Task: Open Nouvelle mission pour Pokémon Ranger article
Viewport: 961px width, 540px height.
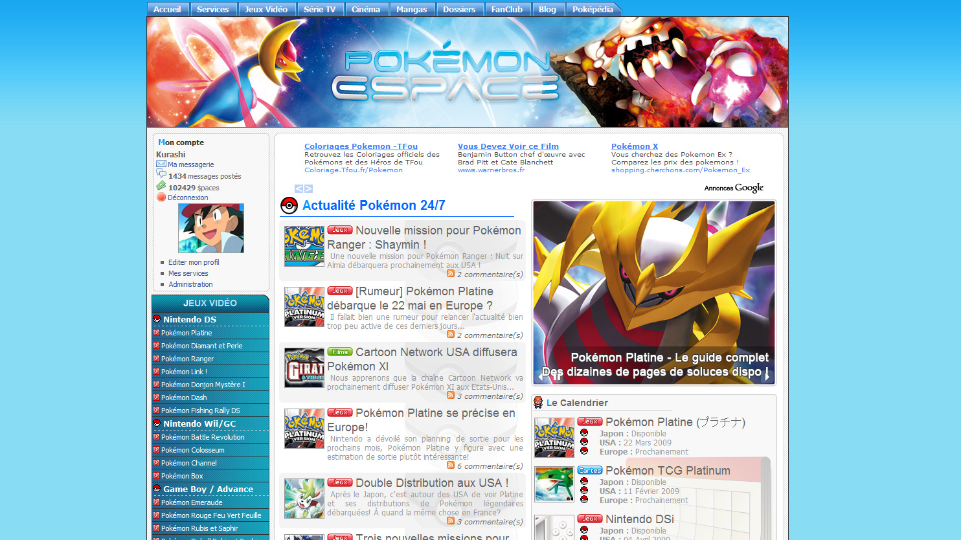Action: point(424,238)
